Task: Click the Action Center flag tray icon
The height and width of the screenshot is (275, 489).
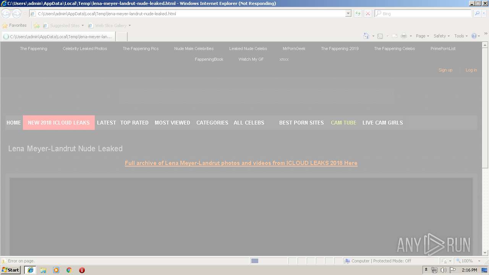Action: [453, 270]
